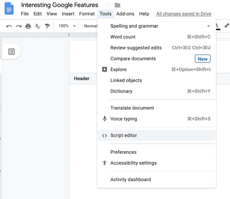Click the Google Docs home logo
This screenshot has height=199, width=230.
click(9, 9)
